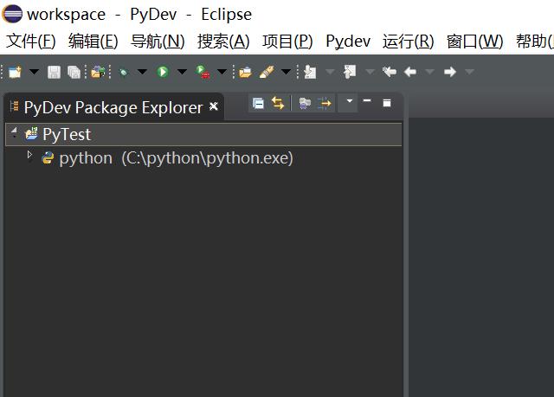Image resolution: width=554 pixels, height=397 pixels.
Task: Click the Save All icon
Action: click(x=74, y=72)
